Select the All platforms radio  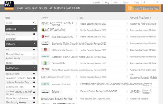tap(34, 49)
